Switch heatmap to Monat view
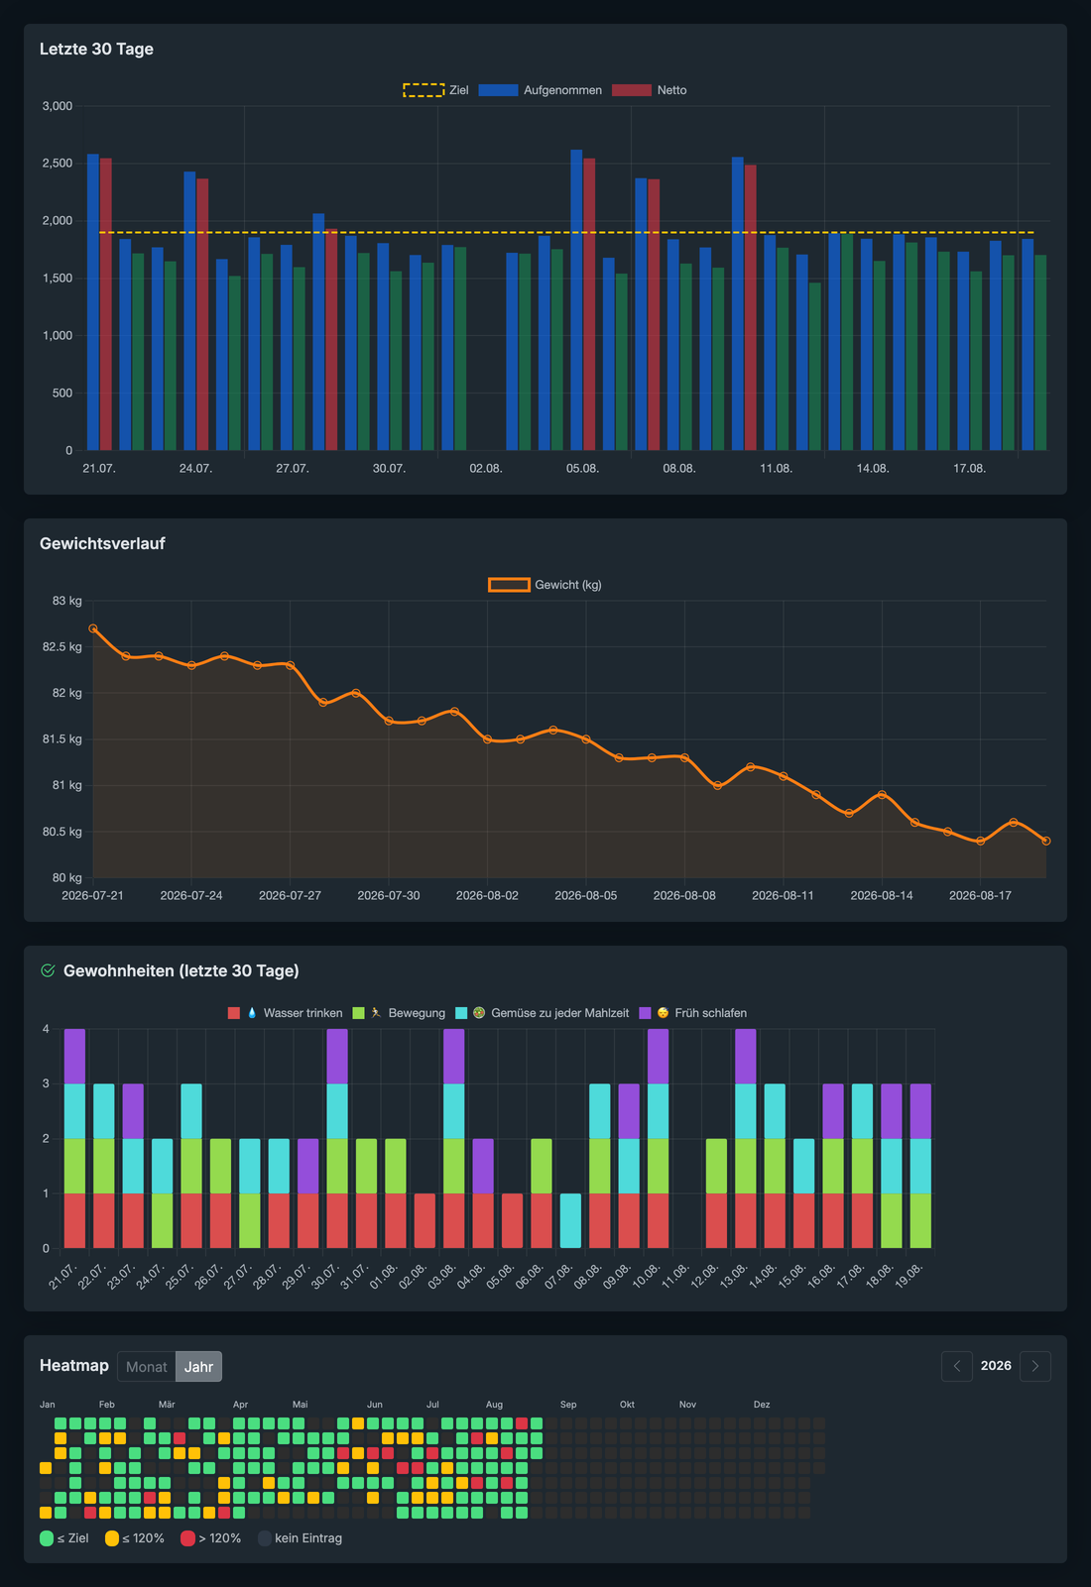 click(x=147, y=1366)
